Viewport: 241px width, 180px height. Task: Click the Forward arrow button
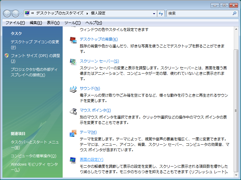click(15, 13)
